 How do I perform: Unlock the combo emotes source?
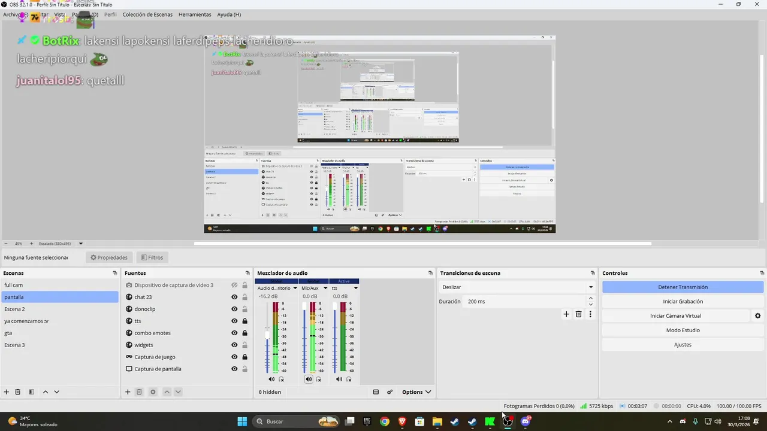coord(244,333)
